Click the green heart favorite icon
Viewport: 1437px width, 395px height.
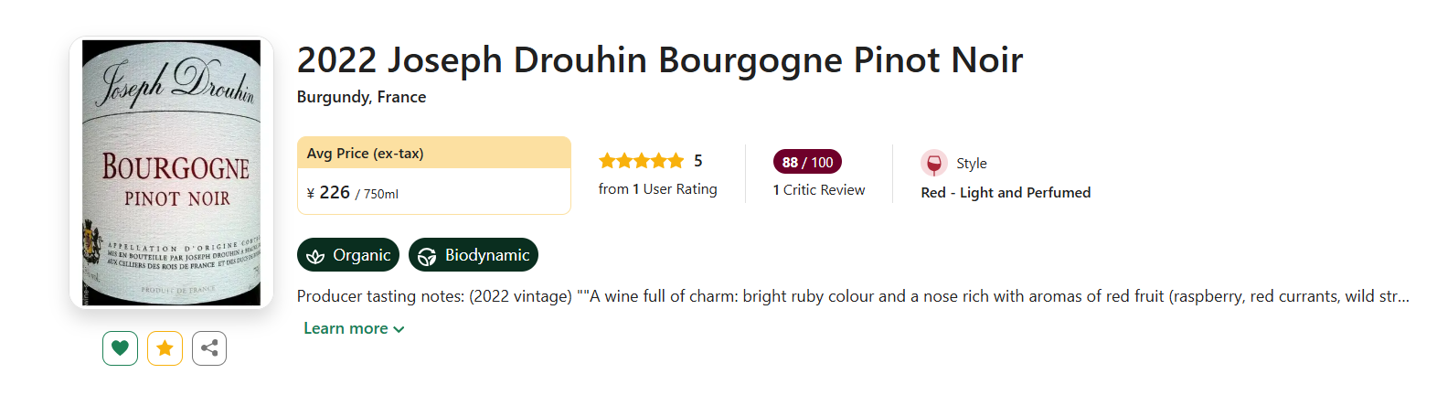(120, 348)
